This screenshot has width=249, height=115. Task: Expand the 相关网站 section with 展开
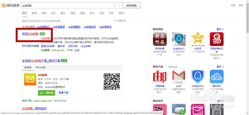click(220, 29)
